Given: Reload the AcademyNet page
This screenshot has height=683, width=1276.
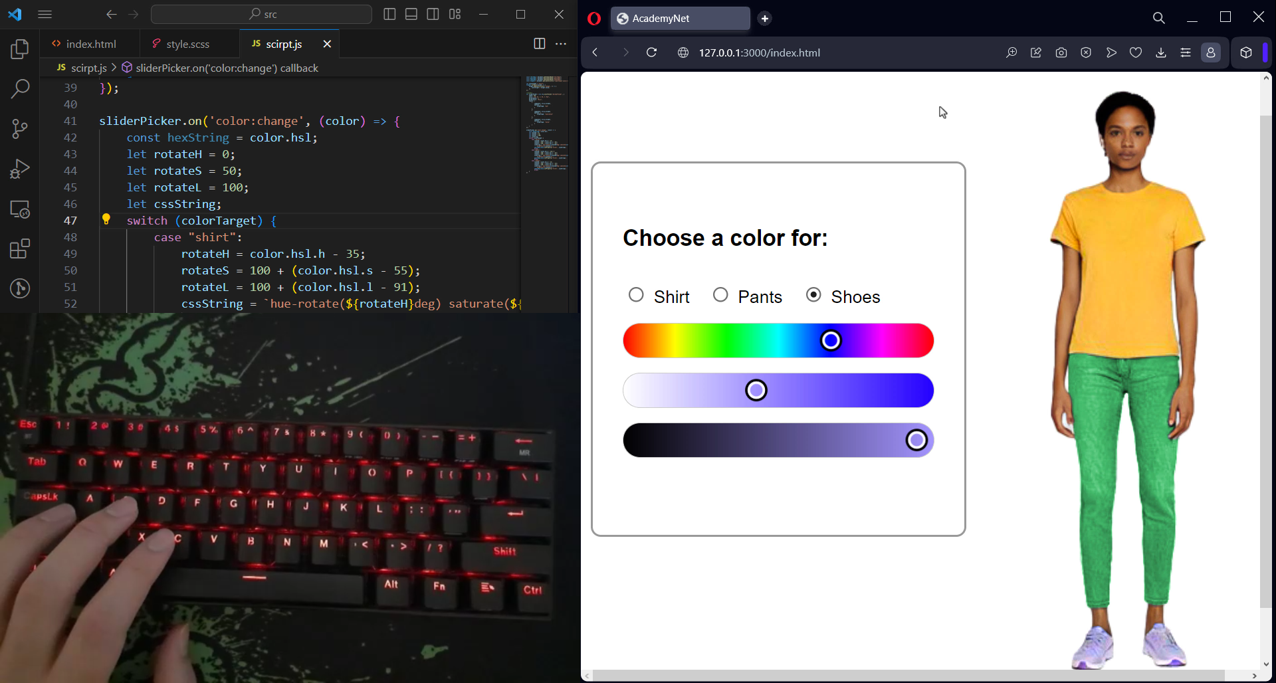Looking at the screenshot, I should [652, 52].
